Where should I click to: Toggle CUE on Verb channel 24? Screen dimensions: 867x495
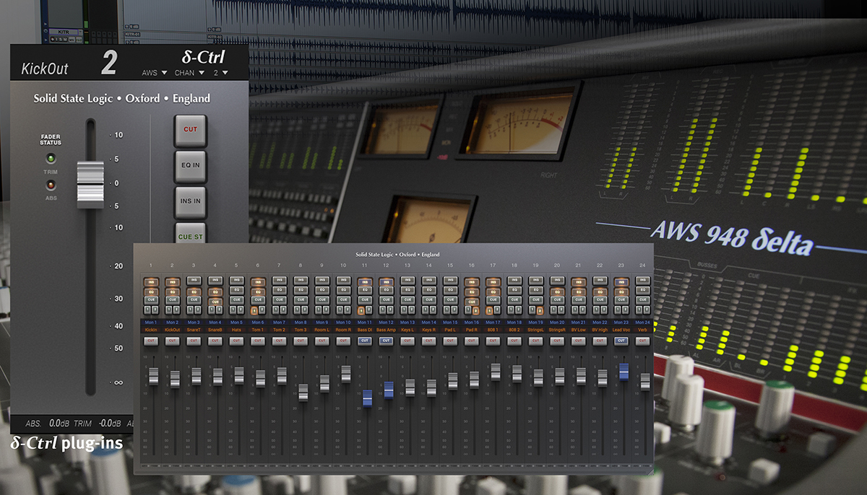(x=643, y=300)
